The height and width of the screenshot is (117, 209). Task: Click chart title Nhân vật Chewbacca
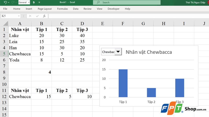coord(149,52)
